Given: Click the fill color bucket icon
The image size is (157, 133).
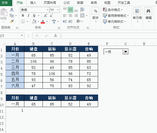Looking at the screenshot, I should (34, 21).
